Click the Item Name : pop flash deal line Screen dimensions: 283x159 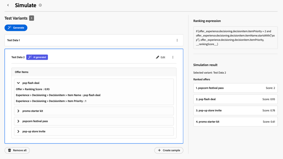pyautogui.click(x=58, y=95)
